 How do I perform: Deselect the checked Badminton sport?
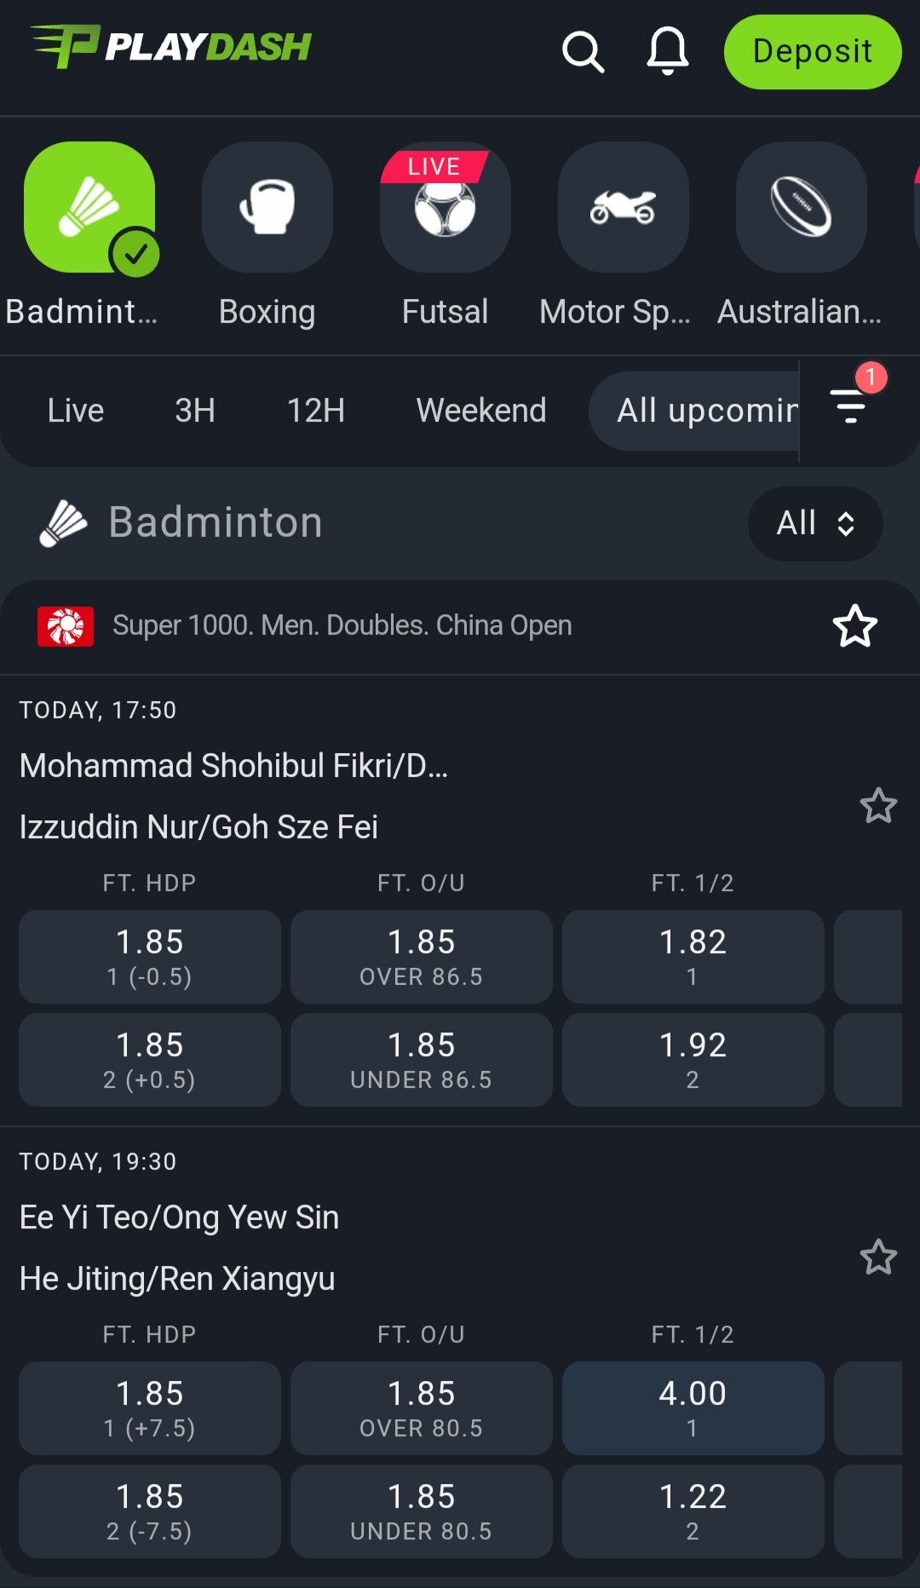tap(89, 207)
